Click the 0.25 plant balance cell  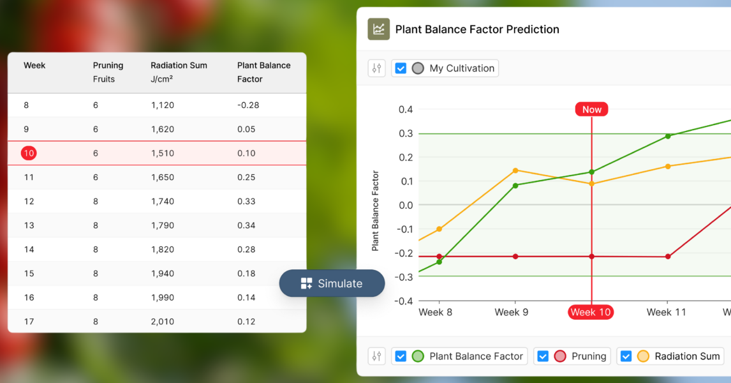pos(246,177)
